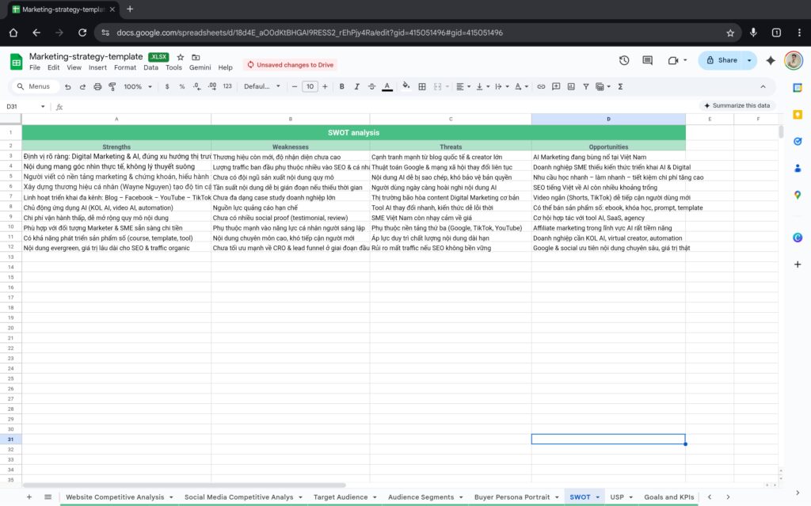
Task: Open version history clock icon
Action: click(x=624, y=60)
